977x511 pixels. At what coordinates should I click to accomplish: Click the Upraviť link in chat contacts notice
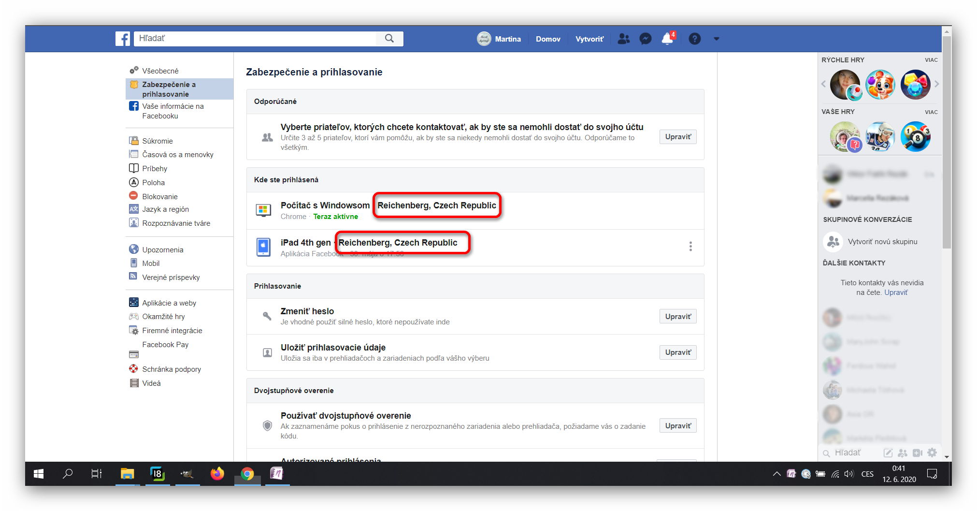click(x=896, y=292)
